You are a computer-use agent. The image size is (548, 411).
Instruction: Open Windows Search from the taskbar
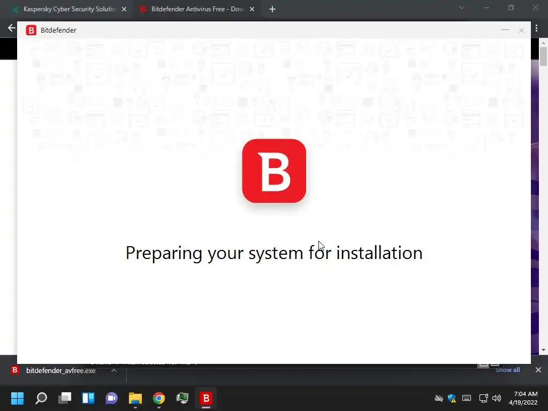(x=41, y=398)
